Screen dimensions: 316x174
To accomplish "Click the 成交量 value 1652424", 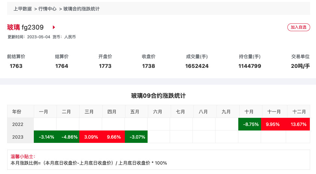I will point(197,66).
